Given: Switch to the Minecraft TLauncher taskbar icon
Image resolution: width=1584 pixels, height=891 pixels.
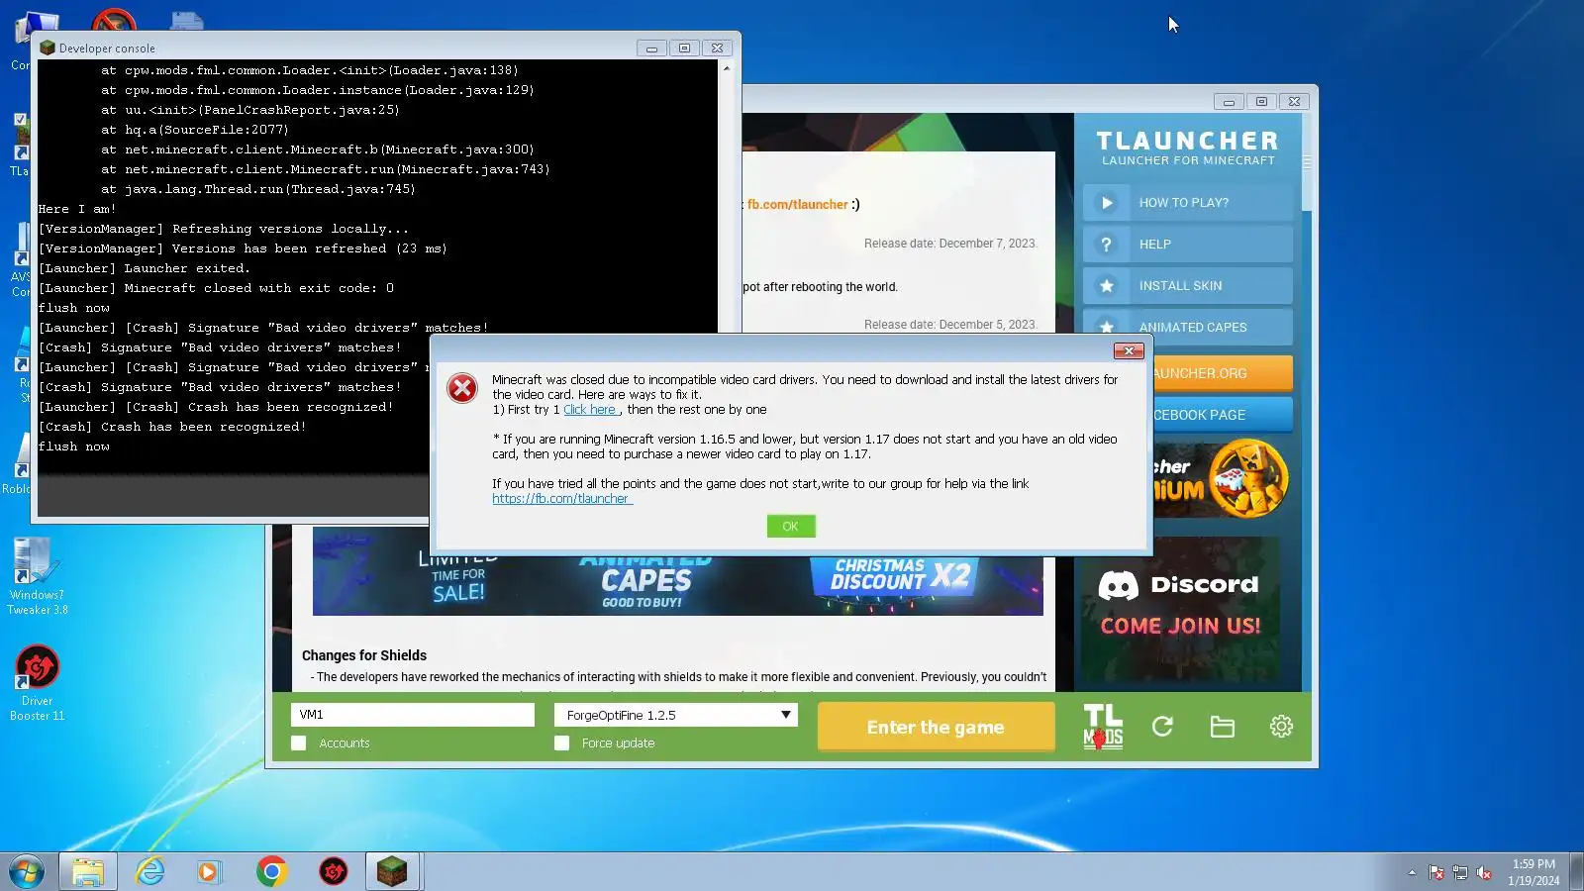Looking at the screenshot, I should coord(393,871).
